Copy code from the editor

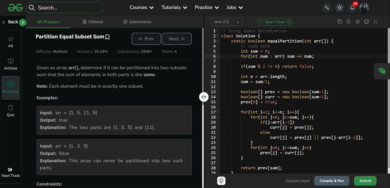click(340, 21)
